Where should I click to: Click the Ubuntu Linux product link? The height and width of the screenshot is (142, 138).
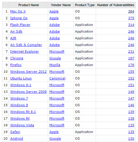tap(21, 78)
